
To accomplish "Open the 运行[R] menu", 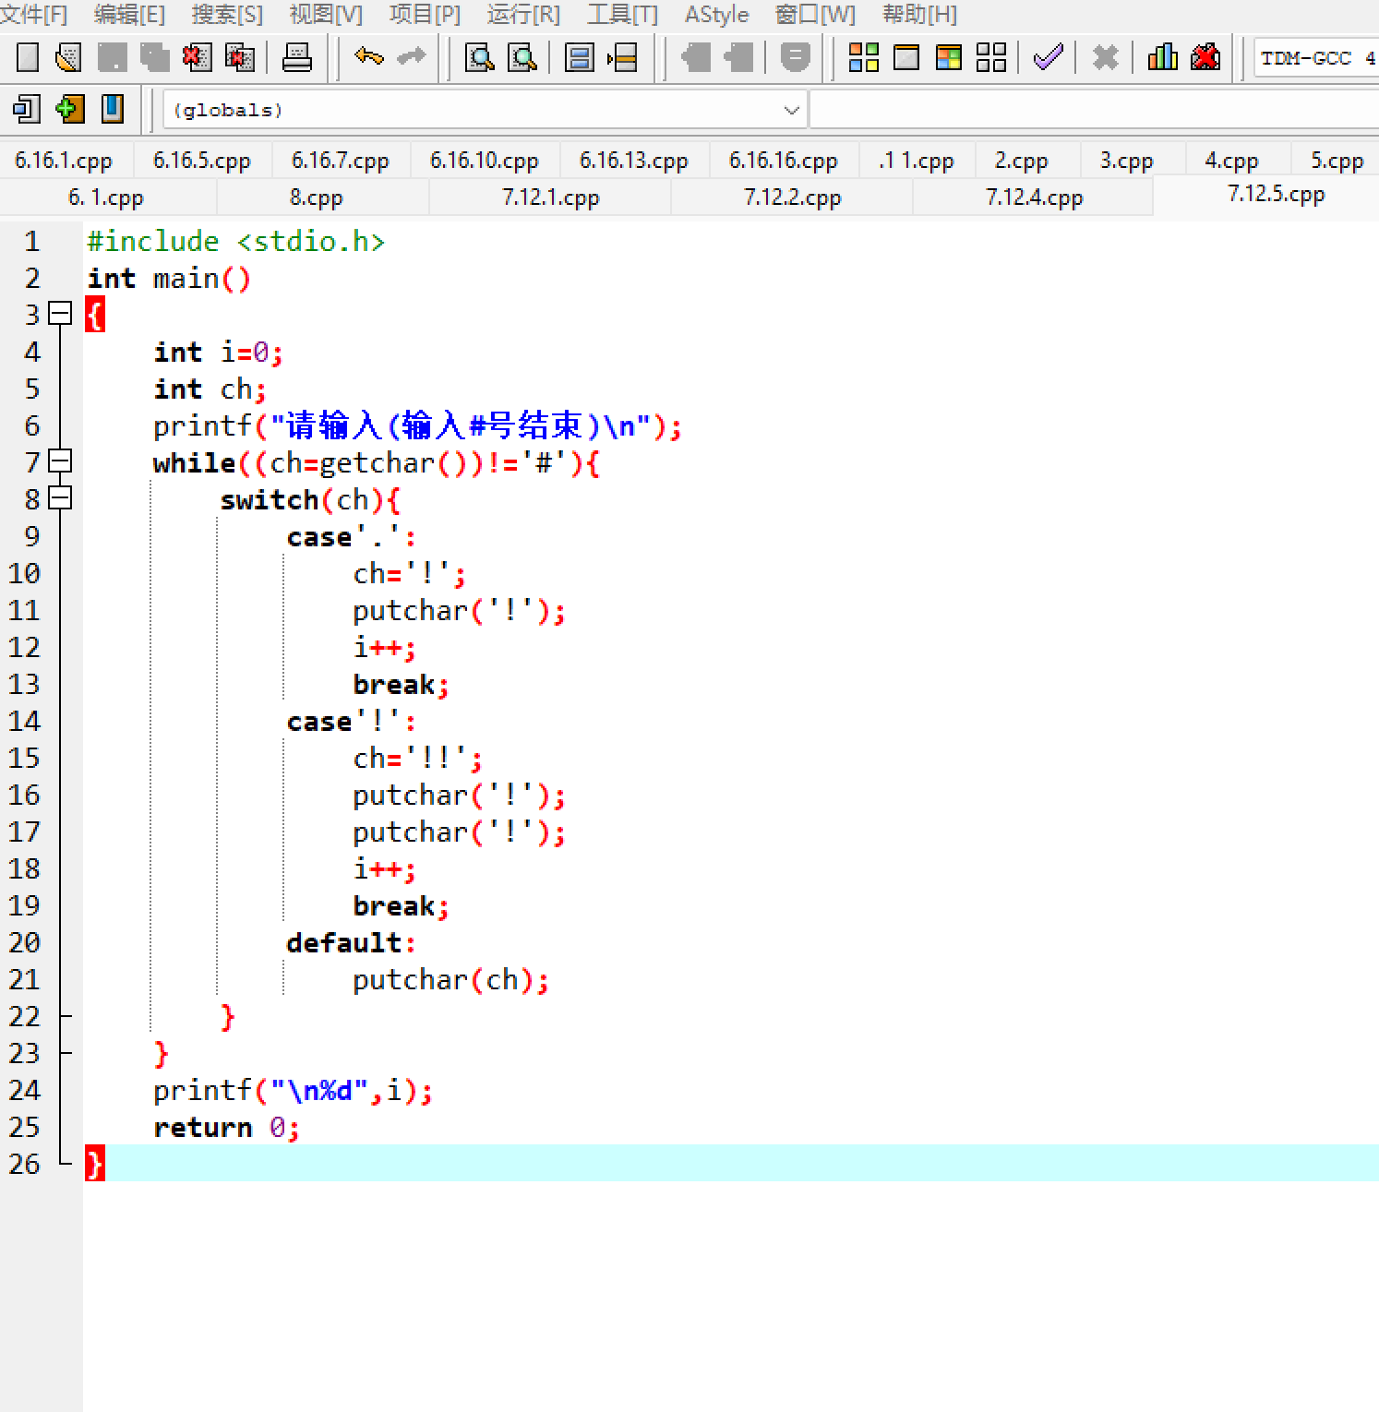I will tap(523, 15).
